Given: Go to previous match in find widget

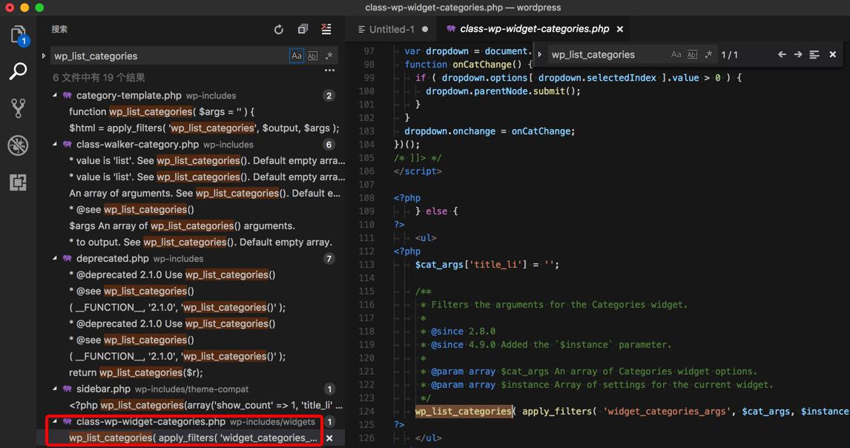Looking at the screenshot, I should [782, 55].
